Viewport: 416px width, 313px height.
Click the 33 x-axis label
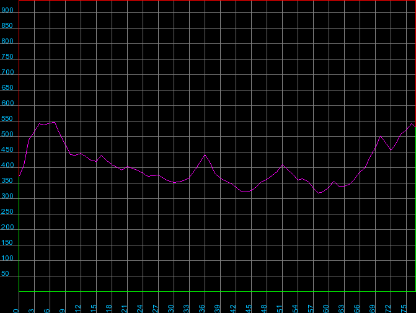click(x=186, y=309)
